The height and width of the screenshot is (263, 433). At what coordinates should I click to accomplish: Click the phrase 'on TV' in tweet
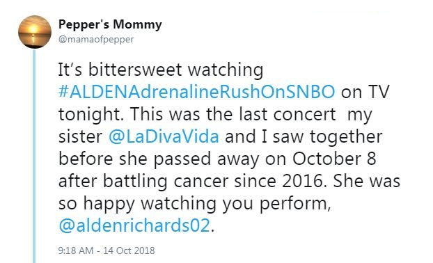[365, 92]
